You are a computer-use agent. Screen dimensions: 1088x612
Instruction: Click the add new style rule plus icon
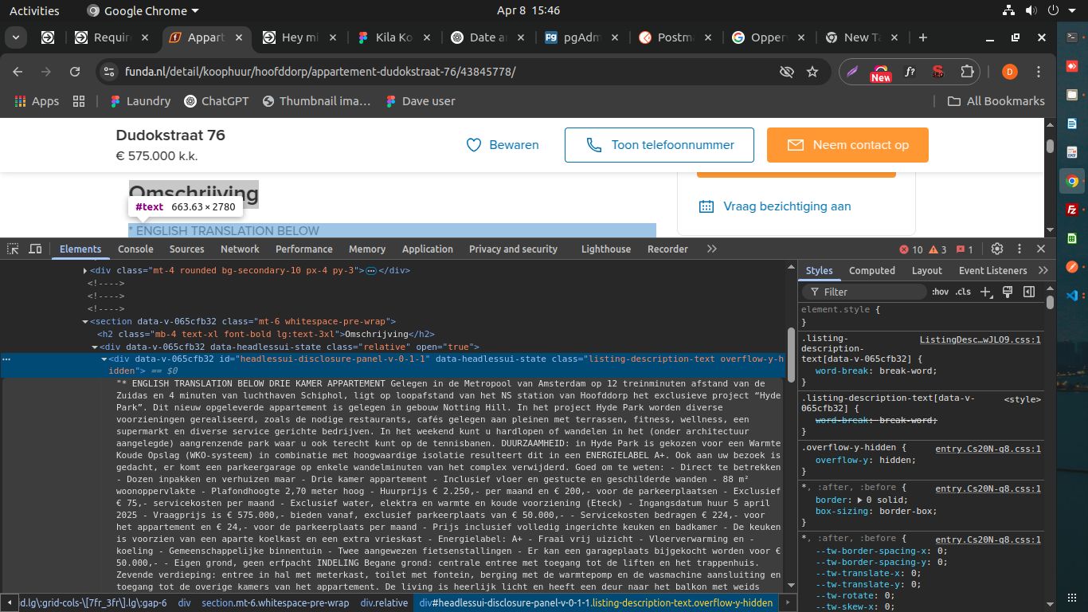[985, 292]
